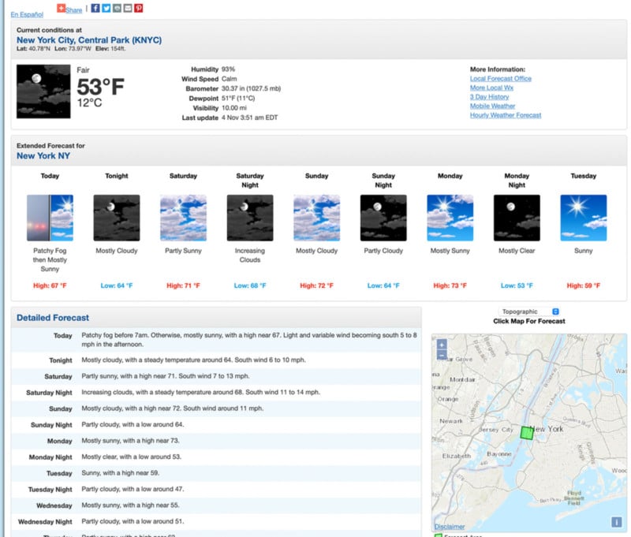Click the Sunday mostly cloudy forecast icon
The width and height of the screenshot is (631, 537).
(x=317, y=218)
